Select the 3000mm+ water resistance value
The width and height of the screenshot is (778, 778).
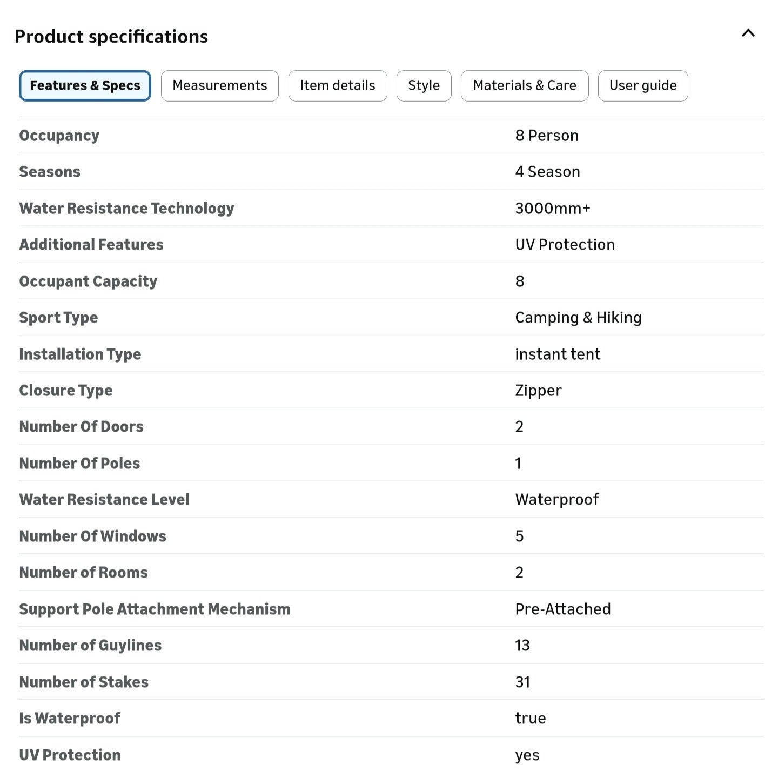tap(553, 209)
